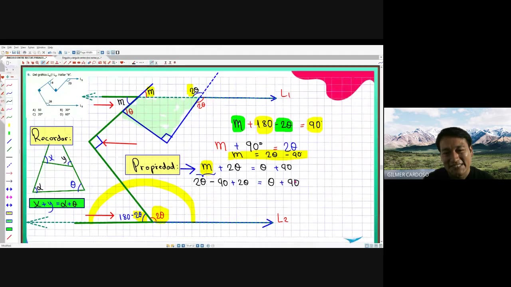Expand the Insert image dropdown arrow
This screenshot has height=287, width=511.
click(117, 63)
